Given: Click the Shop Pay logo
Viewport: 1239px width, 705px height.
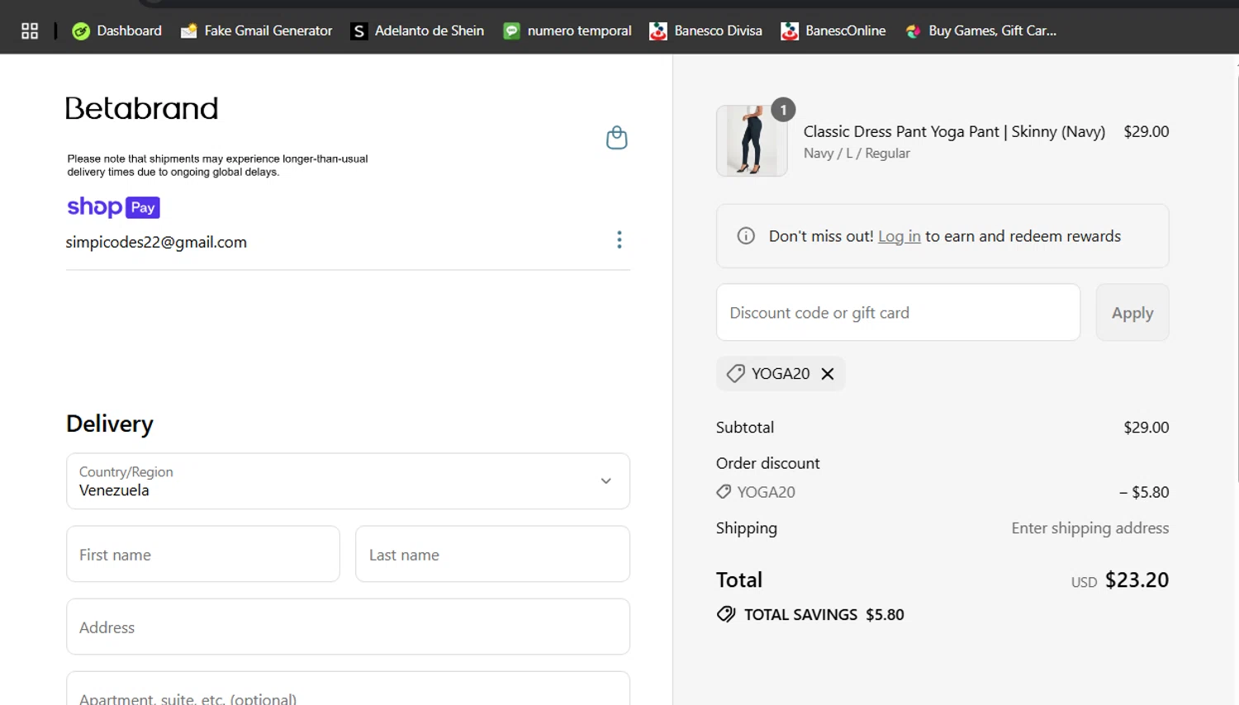Looking at the screenshot, I should click(x=113, y=206).
